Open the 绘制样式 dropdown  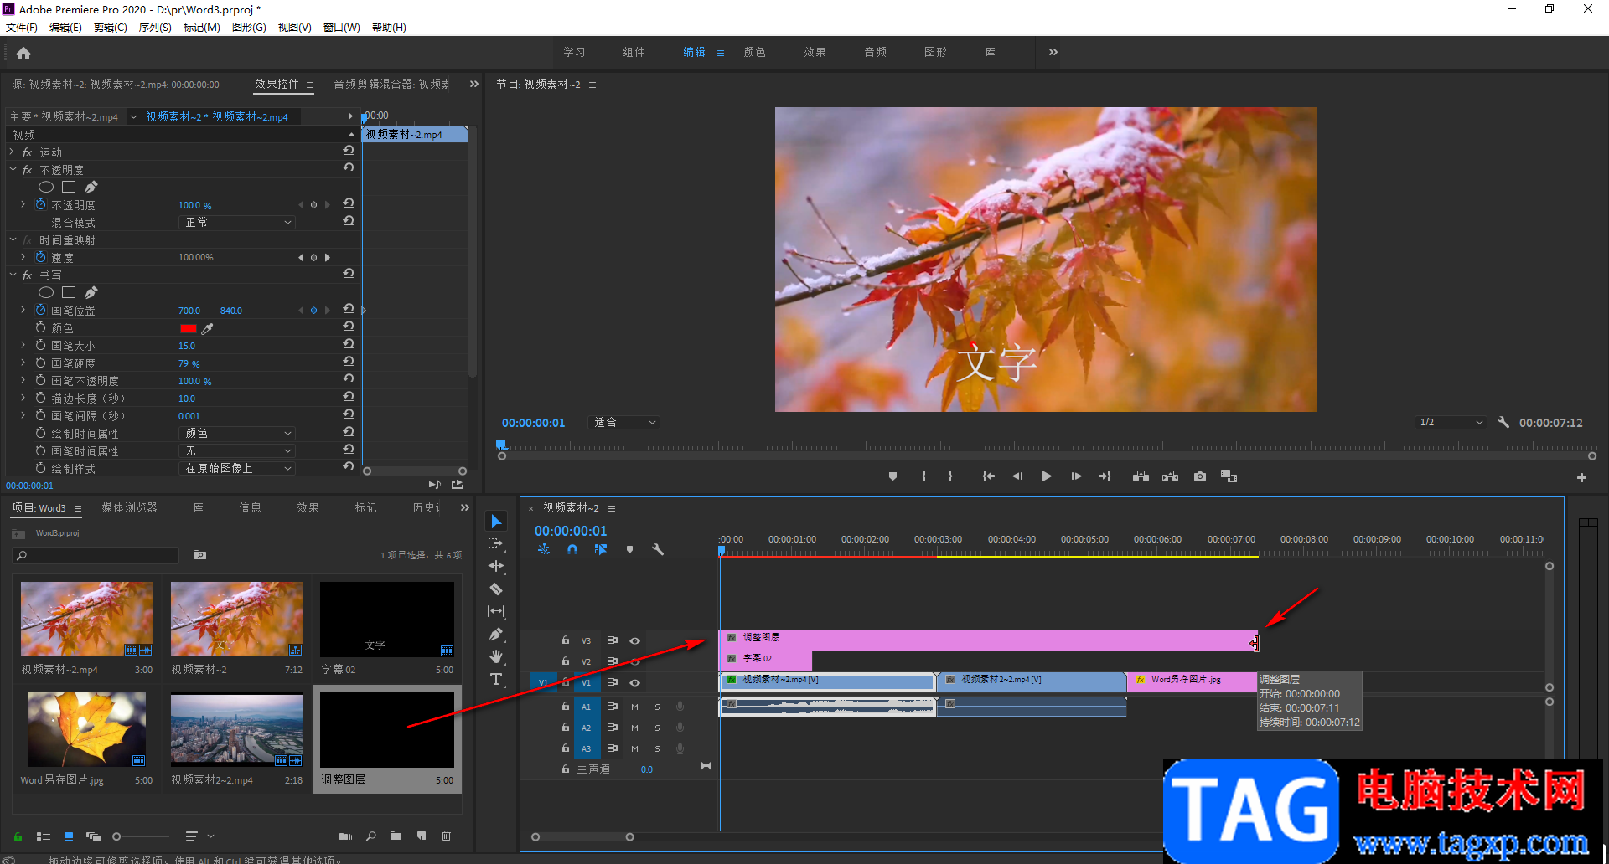(237, 468)
